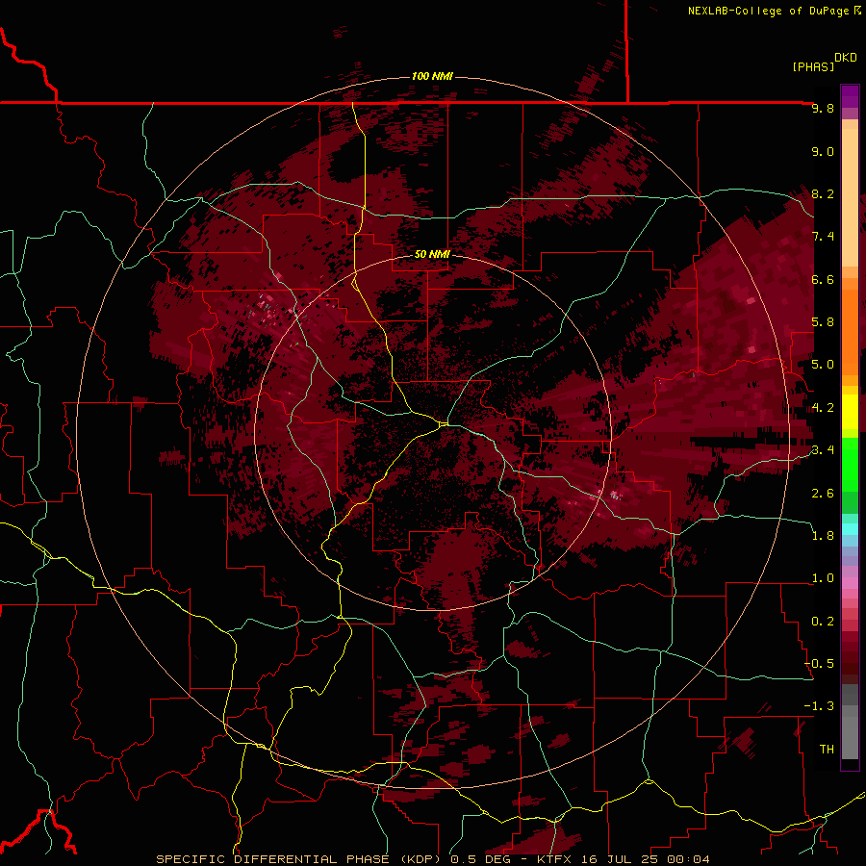Click the 0.2 legend value
The image size is (866, 866).
point(823,622)
